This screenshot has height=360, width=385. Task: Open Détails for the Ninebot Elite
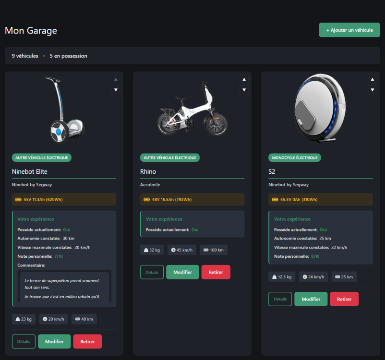24,341
